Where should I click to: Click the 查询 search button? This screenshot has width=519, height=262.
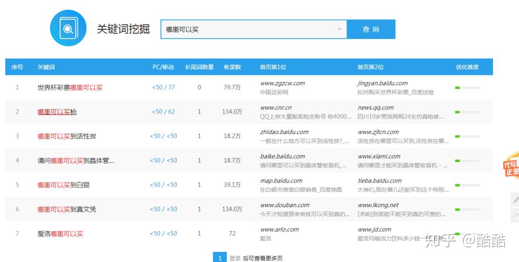coord(371,29)
